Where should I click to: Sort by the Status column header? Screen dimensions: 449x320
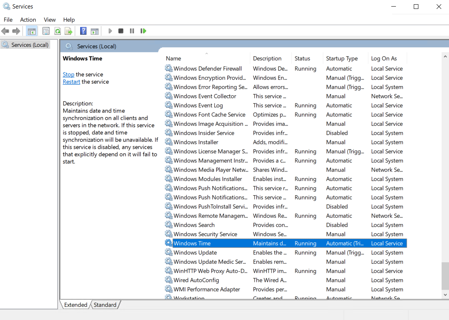click(307, 58)
